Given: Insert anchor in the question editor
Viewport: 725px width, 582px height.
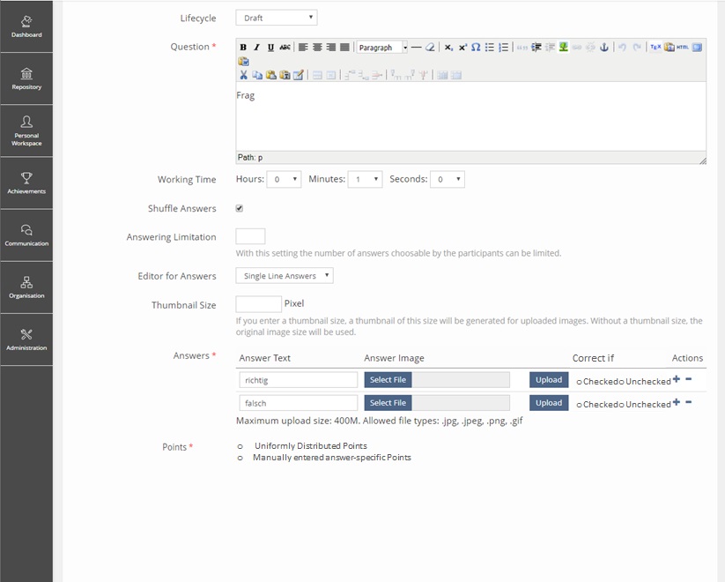Looking at the screenshot, I should pyautogui.click(x=604, y=48).
